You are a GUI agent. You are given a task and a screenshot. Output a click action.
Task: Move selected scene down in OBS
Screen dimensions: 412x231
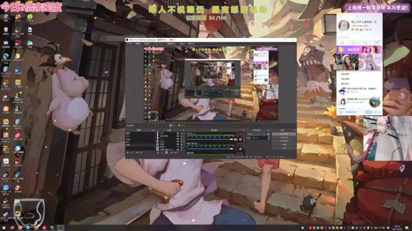point(141,152)
